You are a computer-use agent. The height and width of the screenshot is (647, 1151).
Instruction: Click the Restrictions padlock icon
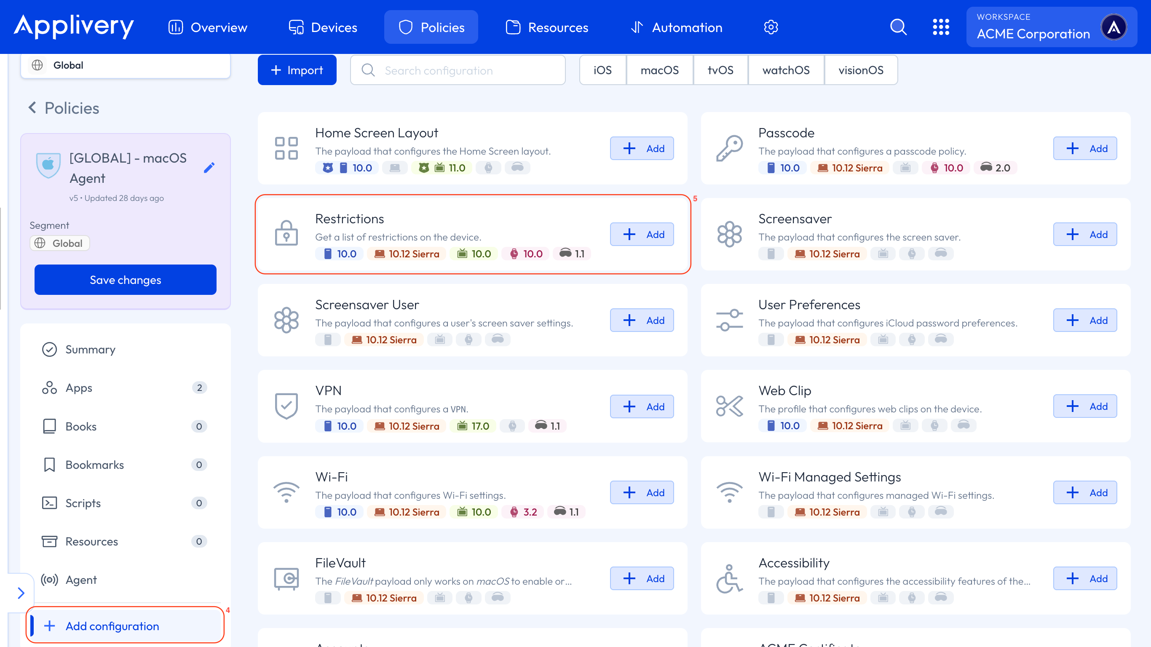tap(286, 233)
